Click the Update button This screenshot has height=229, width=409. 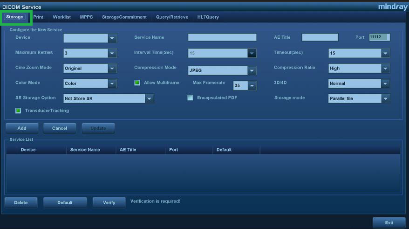point(98,128)
